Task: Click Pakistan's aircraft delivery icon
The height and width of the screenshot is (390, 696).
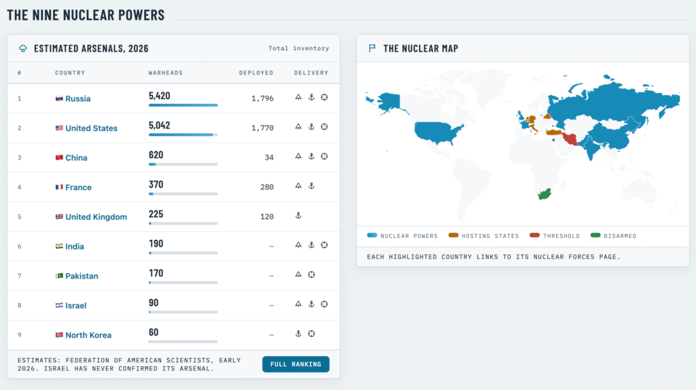Action: point(298,274)
